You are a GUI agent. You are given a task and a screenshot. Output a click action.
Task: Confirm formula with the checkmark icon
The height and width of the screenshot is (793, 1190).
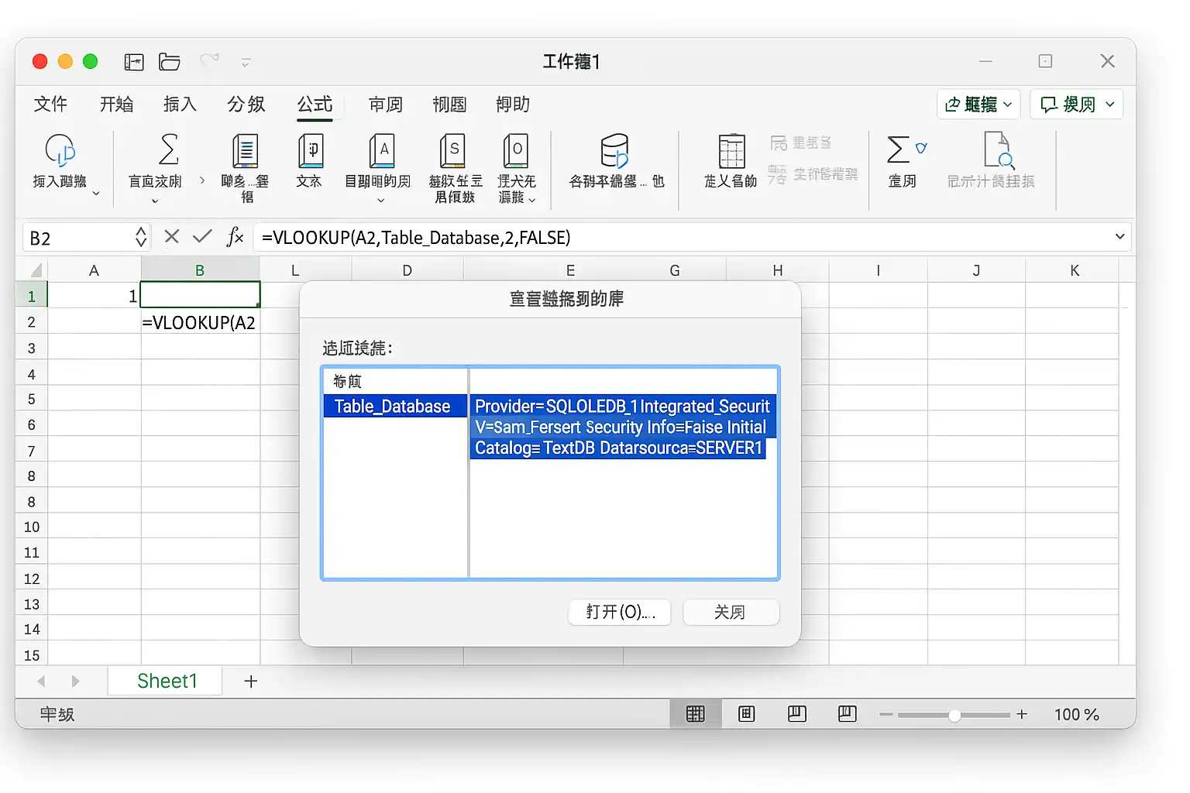202,236
